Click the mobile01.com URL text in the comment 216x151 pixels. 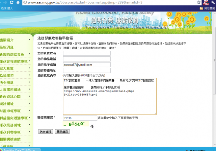pyautogui.click(x=99, y=93)
